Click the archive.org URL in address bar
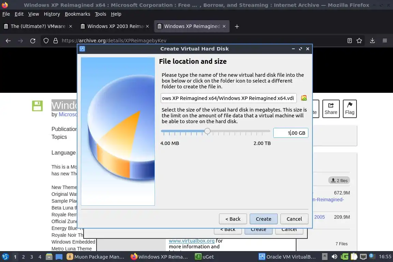 pyautogui.click(x=114, y=41)
